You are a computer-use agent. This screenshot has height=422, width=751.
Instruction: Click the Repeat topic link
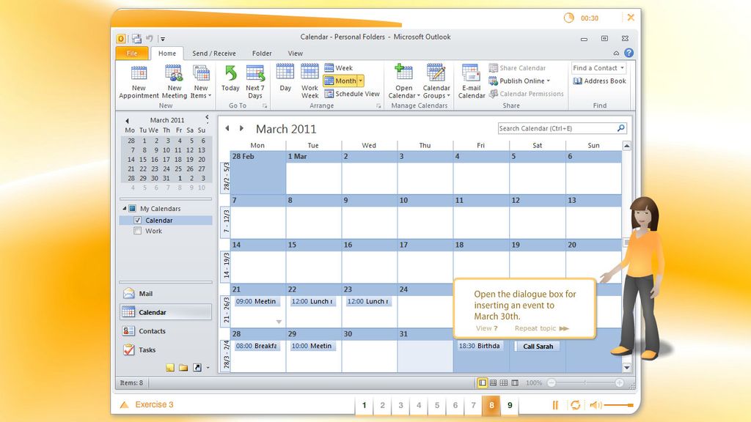coord(541,328)
